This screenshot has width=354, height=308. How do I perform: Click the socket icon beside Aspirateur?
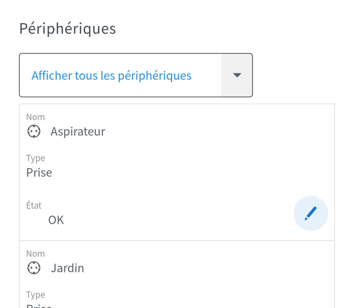[x=34, y=131]
